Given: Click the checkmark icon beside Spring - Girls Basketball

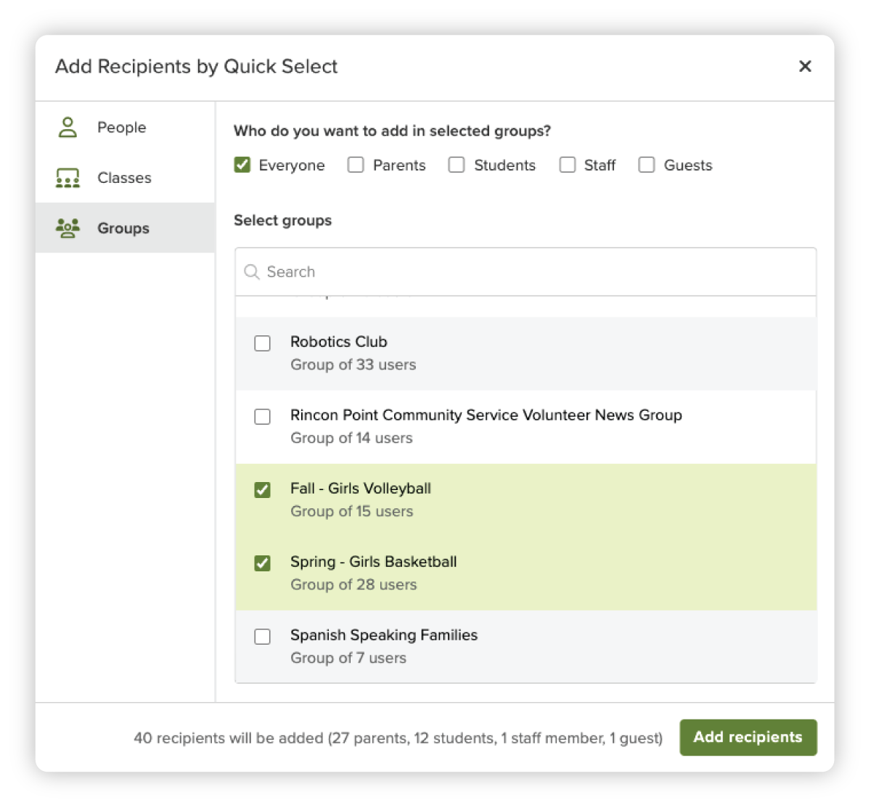Looking at the screenshot, I should pyautogui.click(x=262, y=563).
